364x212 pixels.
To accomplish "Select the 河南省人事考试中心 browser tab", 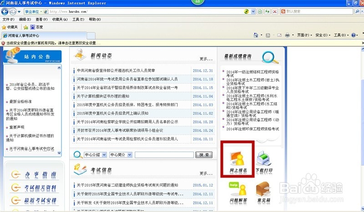I will click(44, 36).
